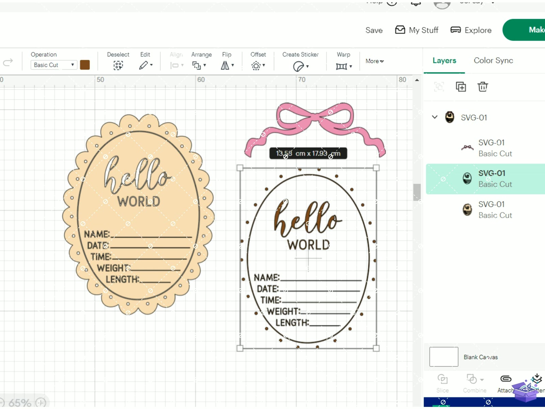The image size is (545, 409).
Task: Click the Slice tool
Action: pyautogui.click(x=442, y=383)
